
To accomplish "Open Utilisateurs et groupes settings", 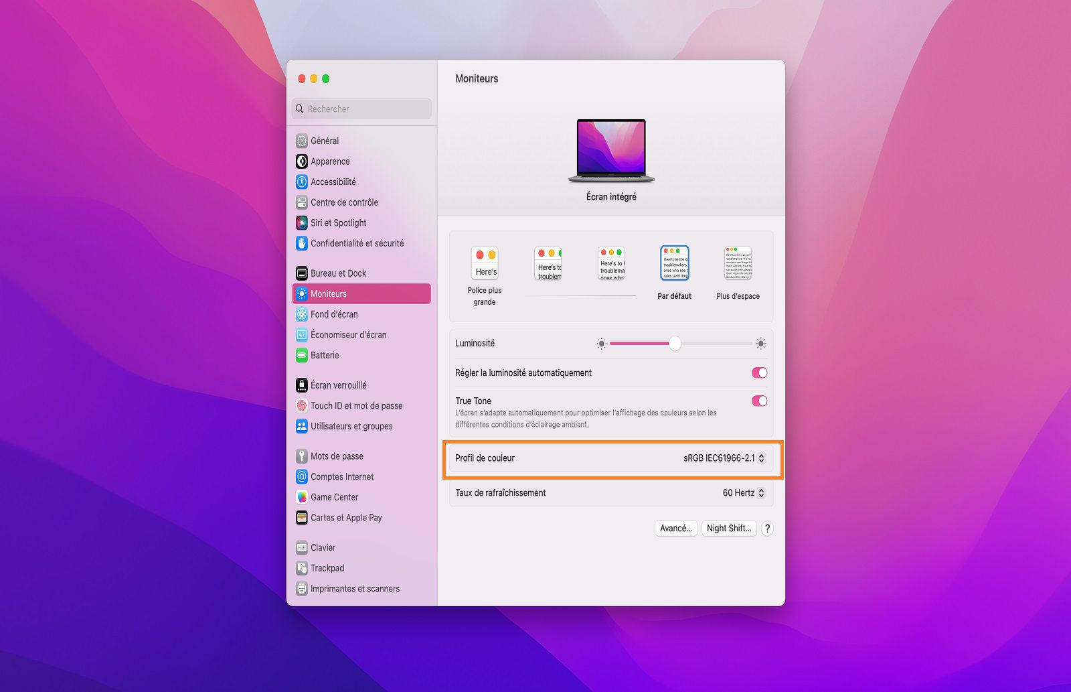I will click(361, 426).
